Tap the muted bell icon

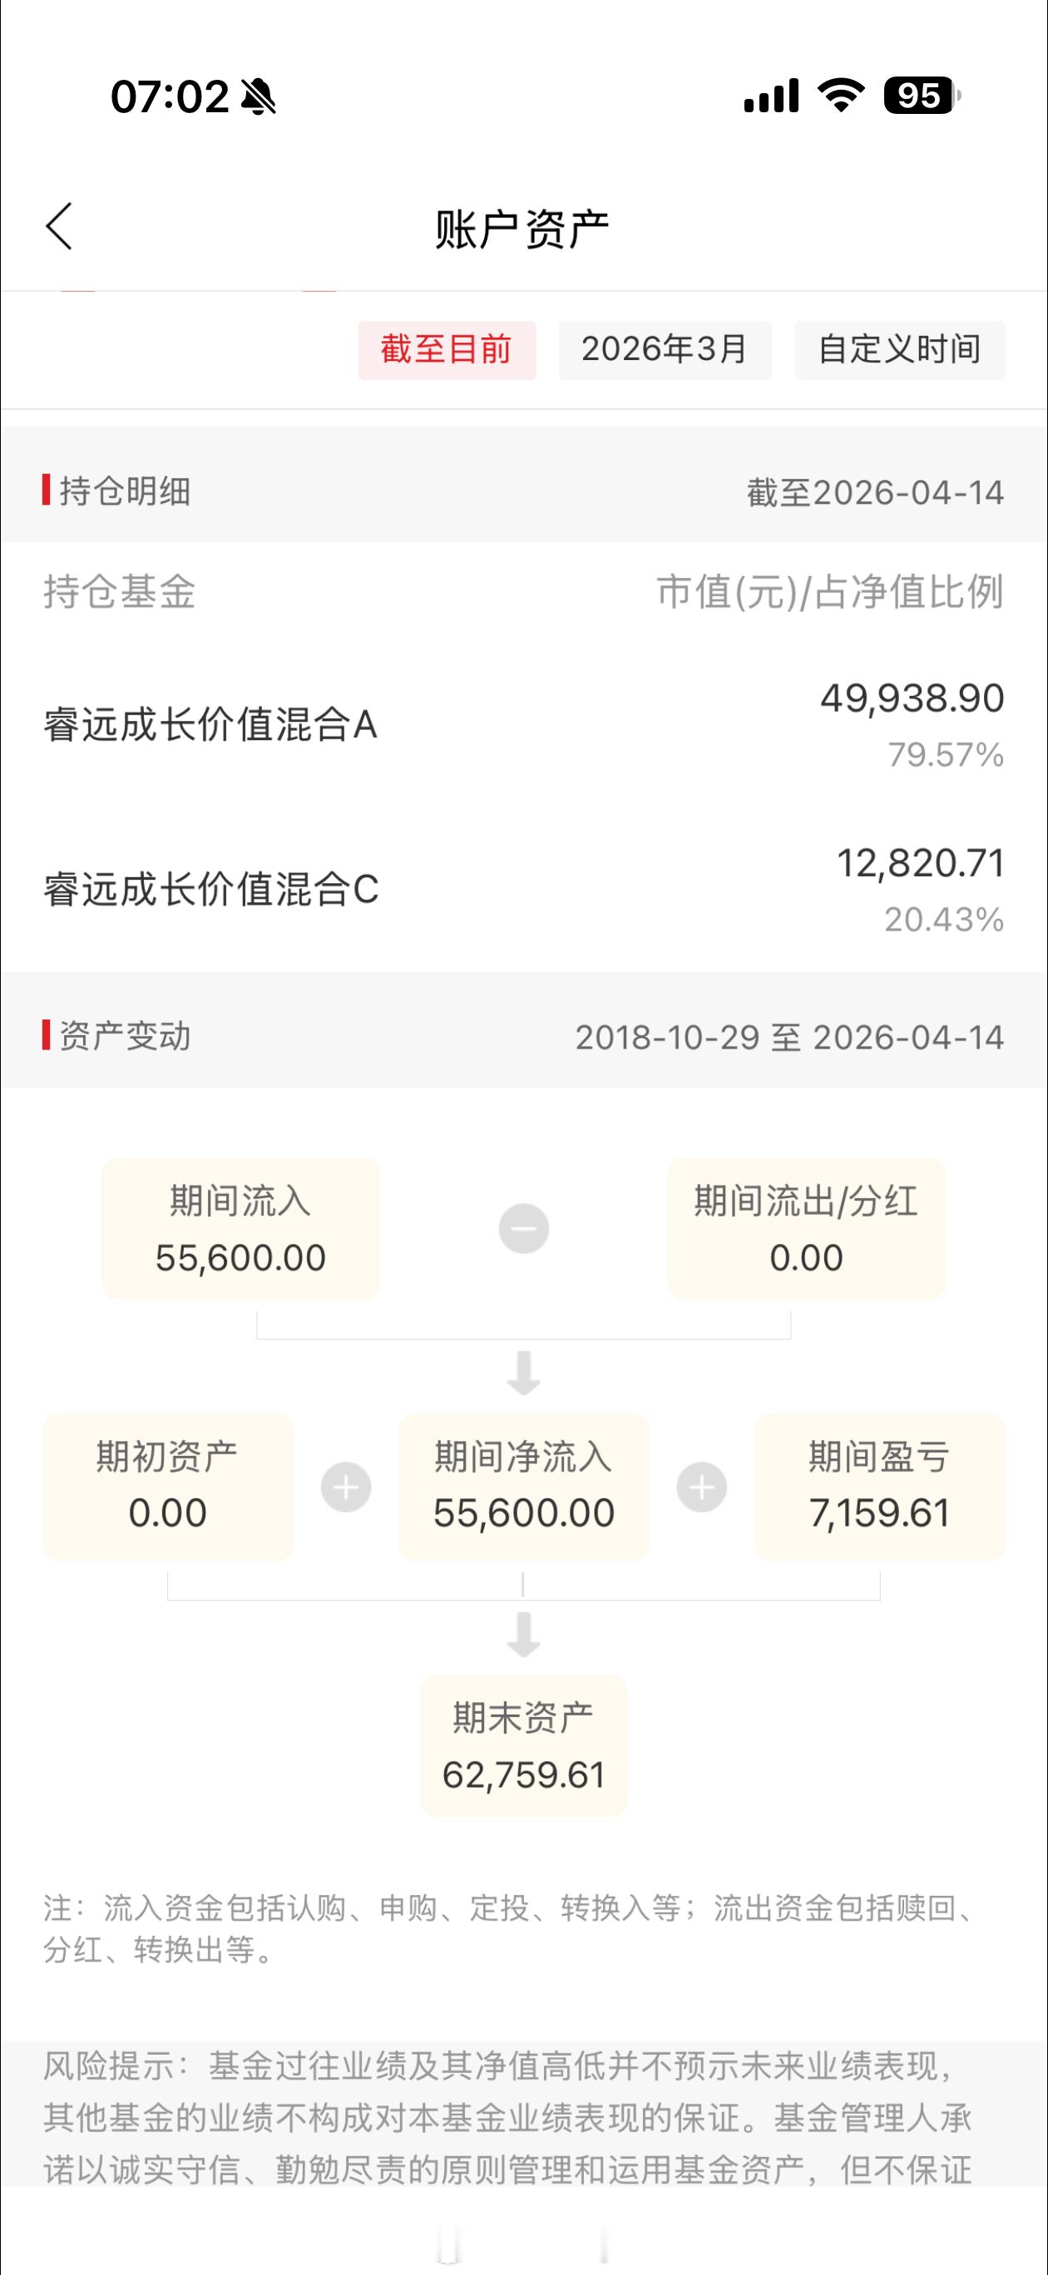(x=258, y=96)
